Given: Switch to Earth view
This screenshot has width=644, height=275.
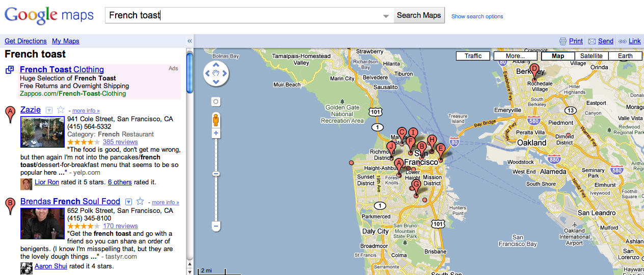Looking at the screenshot, I should (x=625, y=56).
